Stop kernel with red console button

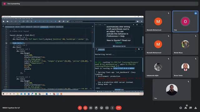136,49
